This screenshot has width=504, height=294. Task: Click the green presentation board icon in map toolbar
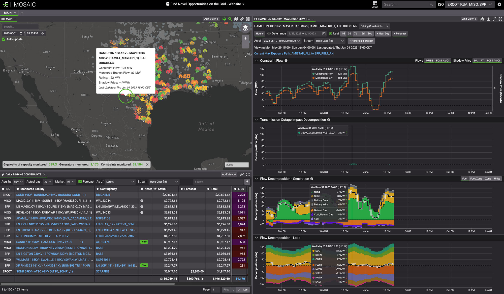[224, 19]
